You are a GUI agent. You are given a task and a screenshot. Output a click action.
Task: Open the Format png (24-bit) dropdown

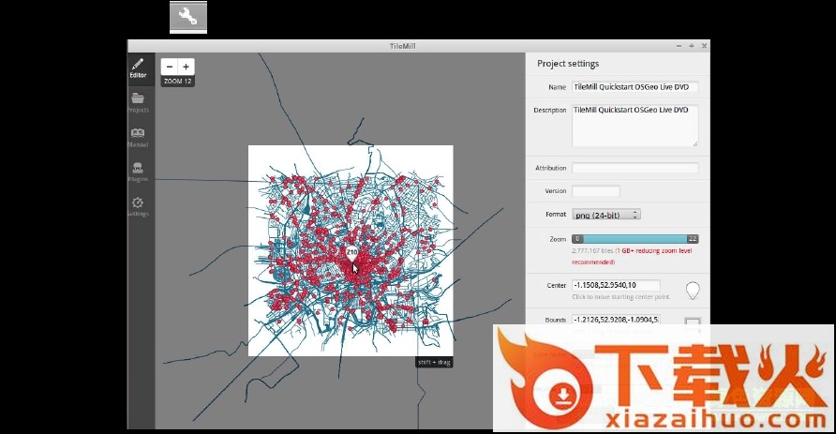tap(606, 215)
